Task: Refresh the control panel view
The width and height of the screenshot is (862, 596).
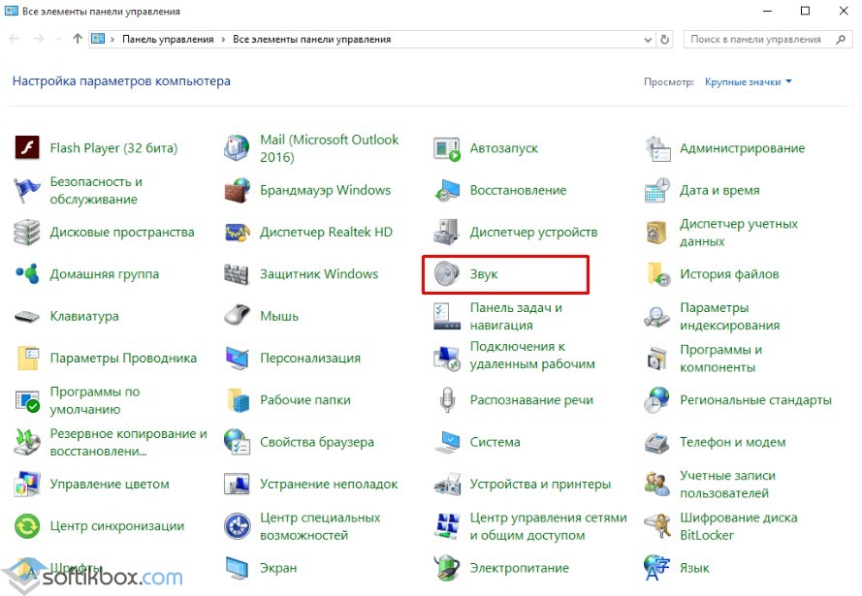Action: (664, 40)
